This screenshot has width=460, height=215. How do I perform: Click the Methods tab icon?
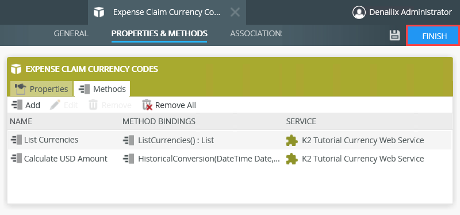pyautogui.click(x=84, y=89)
